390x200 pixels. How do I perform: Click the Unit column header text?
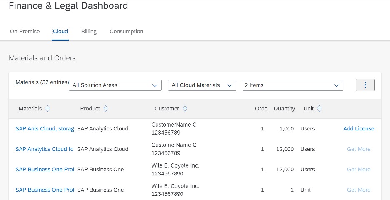tap(309, 109)
